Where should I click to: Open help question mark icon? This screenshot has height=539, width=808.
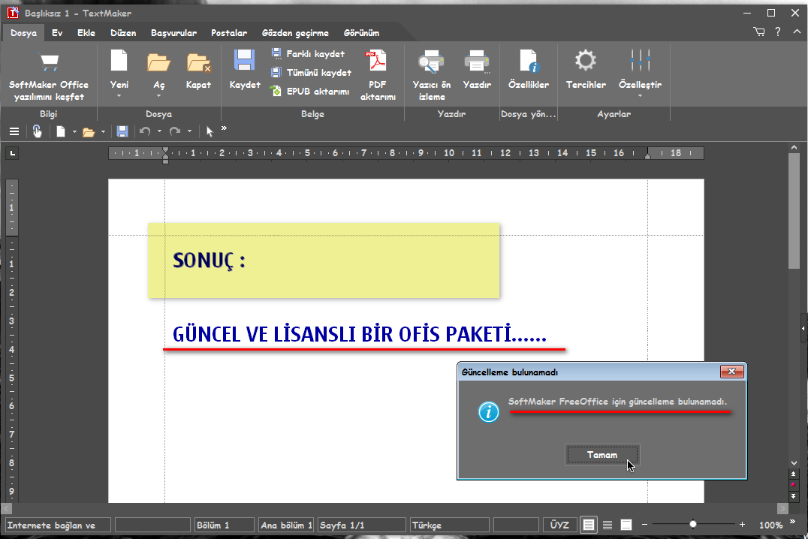coord(778,32)
